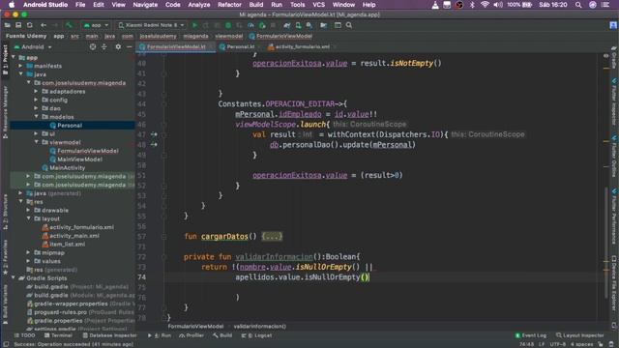Navigate back with the left arrow icon
Screen dimensions: 619x348
click(44, 25)
